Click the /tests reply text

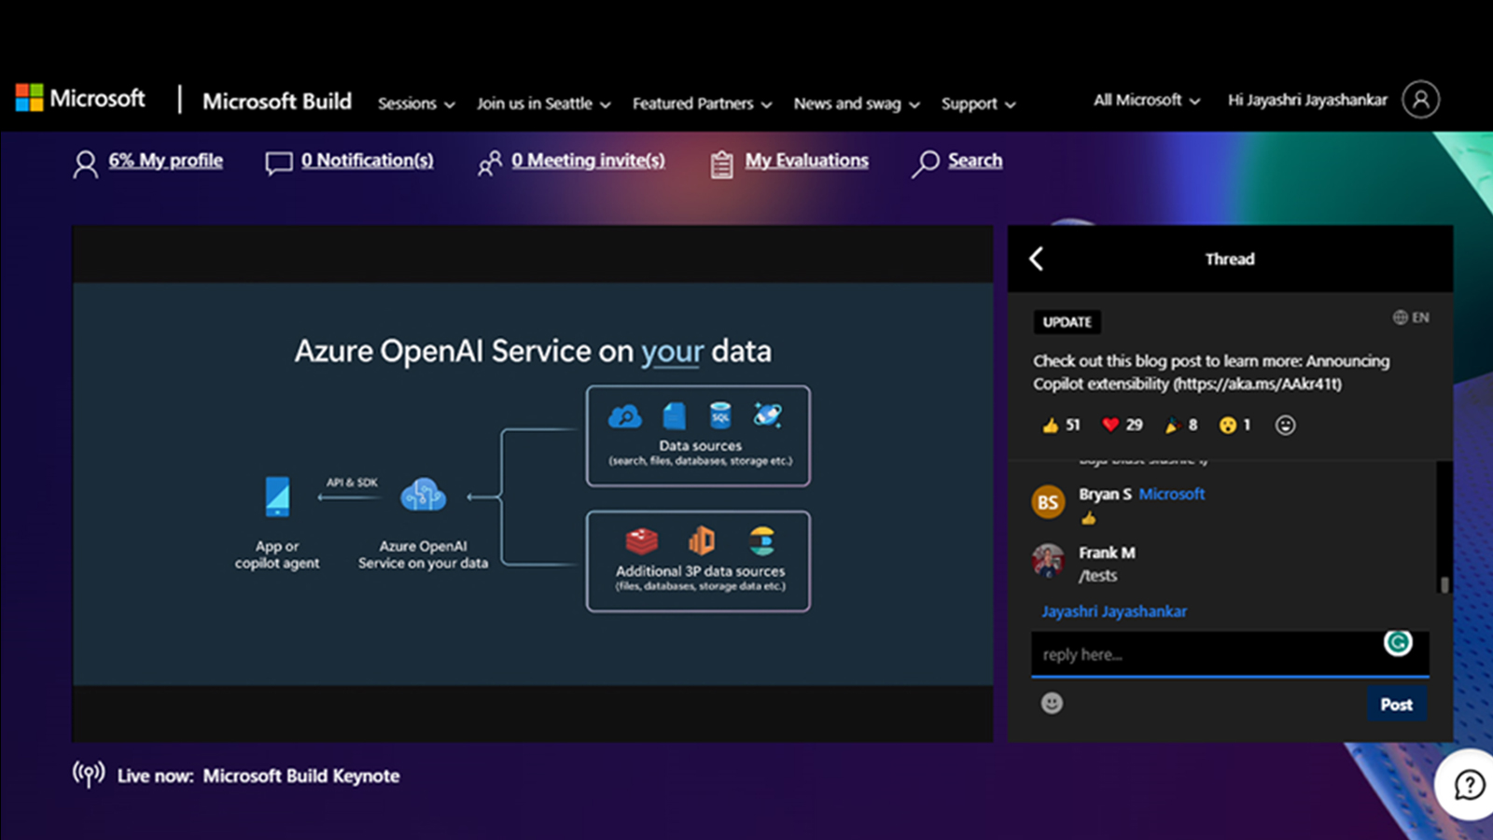coord(1097,576)
